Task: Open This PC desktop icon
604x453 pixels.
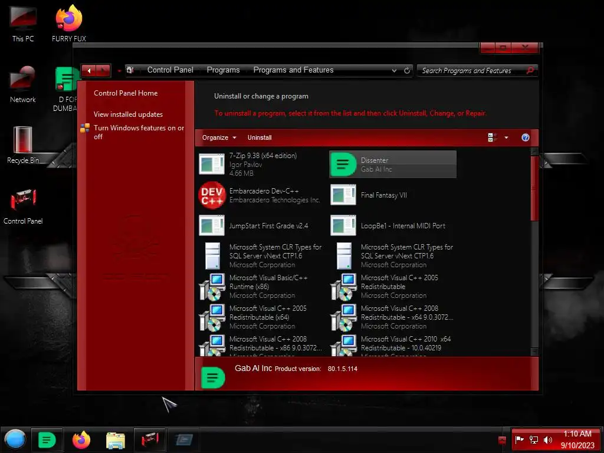Action: tap(23, 24)
